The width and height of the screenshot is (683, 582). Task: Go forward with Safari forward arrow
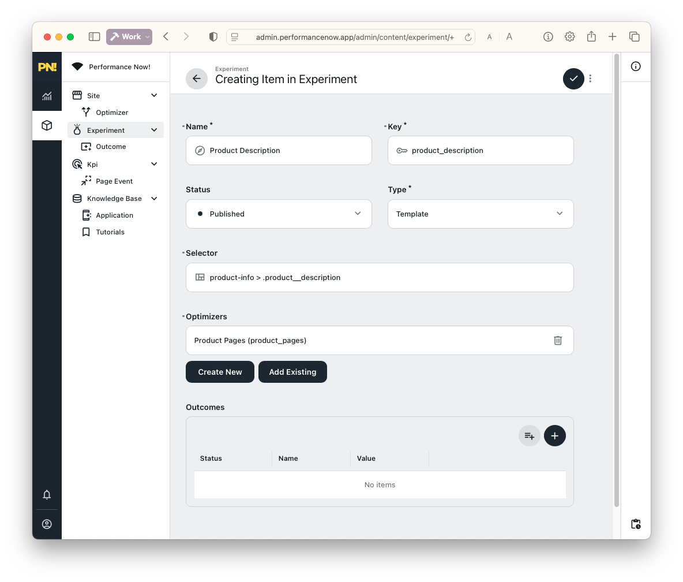(x=186, y=36)
